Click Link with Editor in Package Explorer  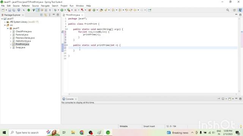[x=46, y=15]
